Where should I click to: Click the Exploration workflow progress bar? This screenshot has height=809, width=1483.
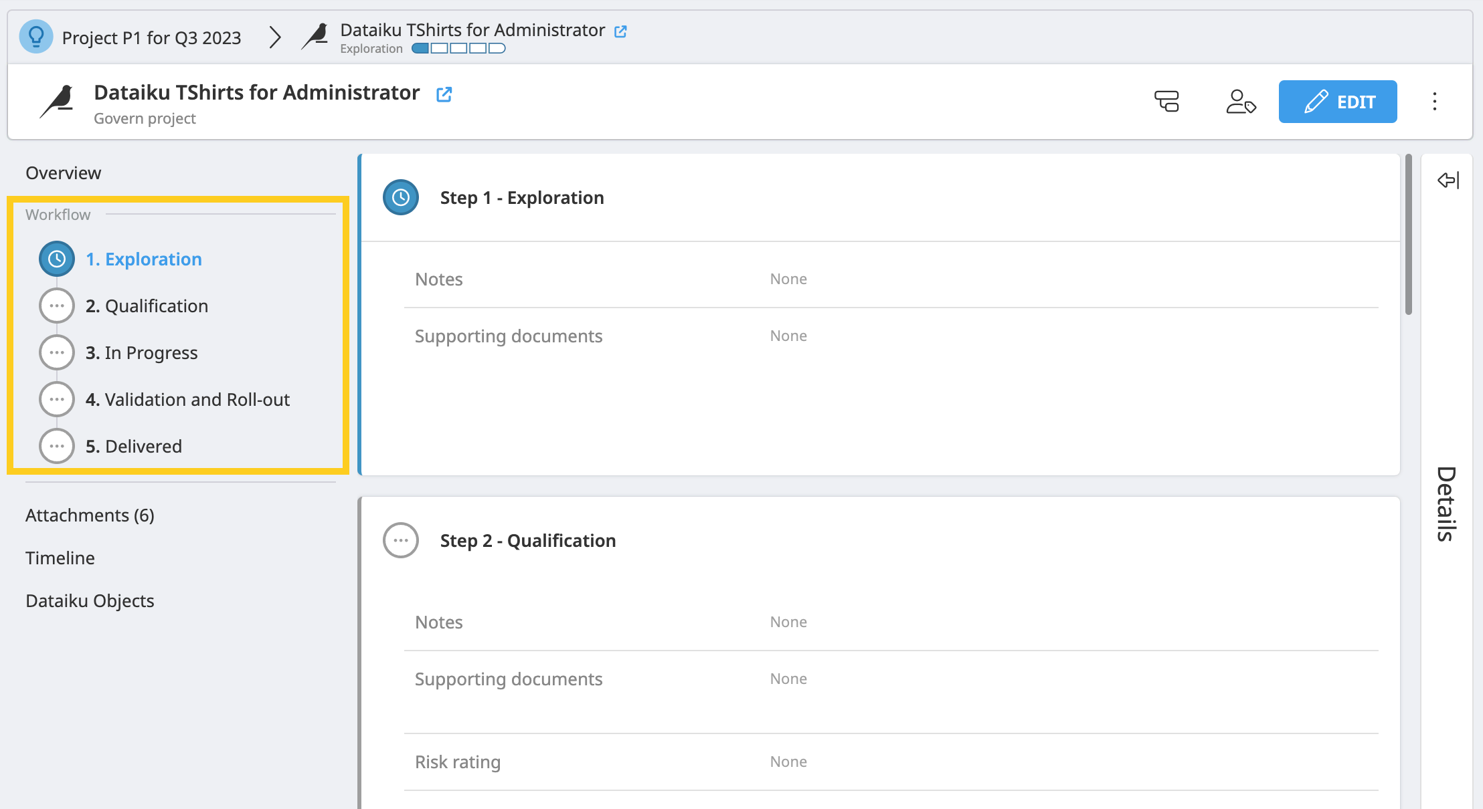click(x=458, y=48)
